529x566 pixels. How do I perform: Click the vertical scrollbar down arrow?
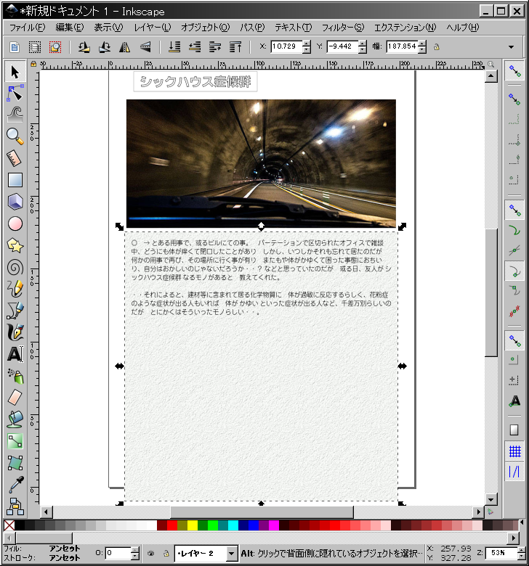tap(490, 500)
